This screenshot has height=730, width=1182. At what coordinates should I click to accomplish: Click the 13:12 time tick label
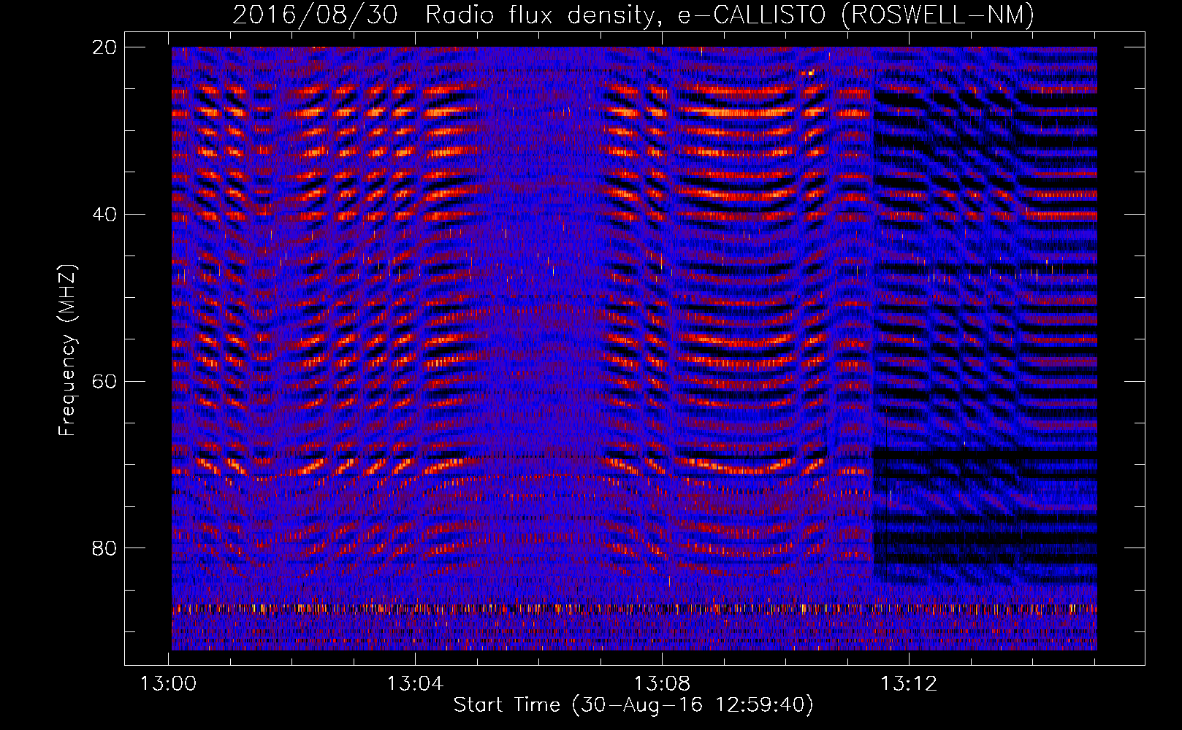pyautogui.click(x=908, y=684)
